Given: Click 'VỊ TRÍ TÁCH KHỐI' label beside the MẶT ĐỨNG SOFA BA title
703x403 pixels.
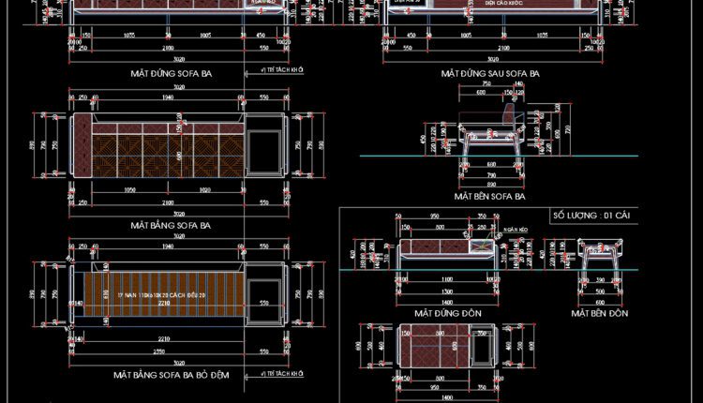Looking at the screenshot, I should tap(282, 70).
